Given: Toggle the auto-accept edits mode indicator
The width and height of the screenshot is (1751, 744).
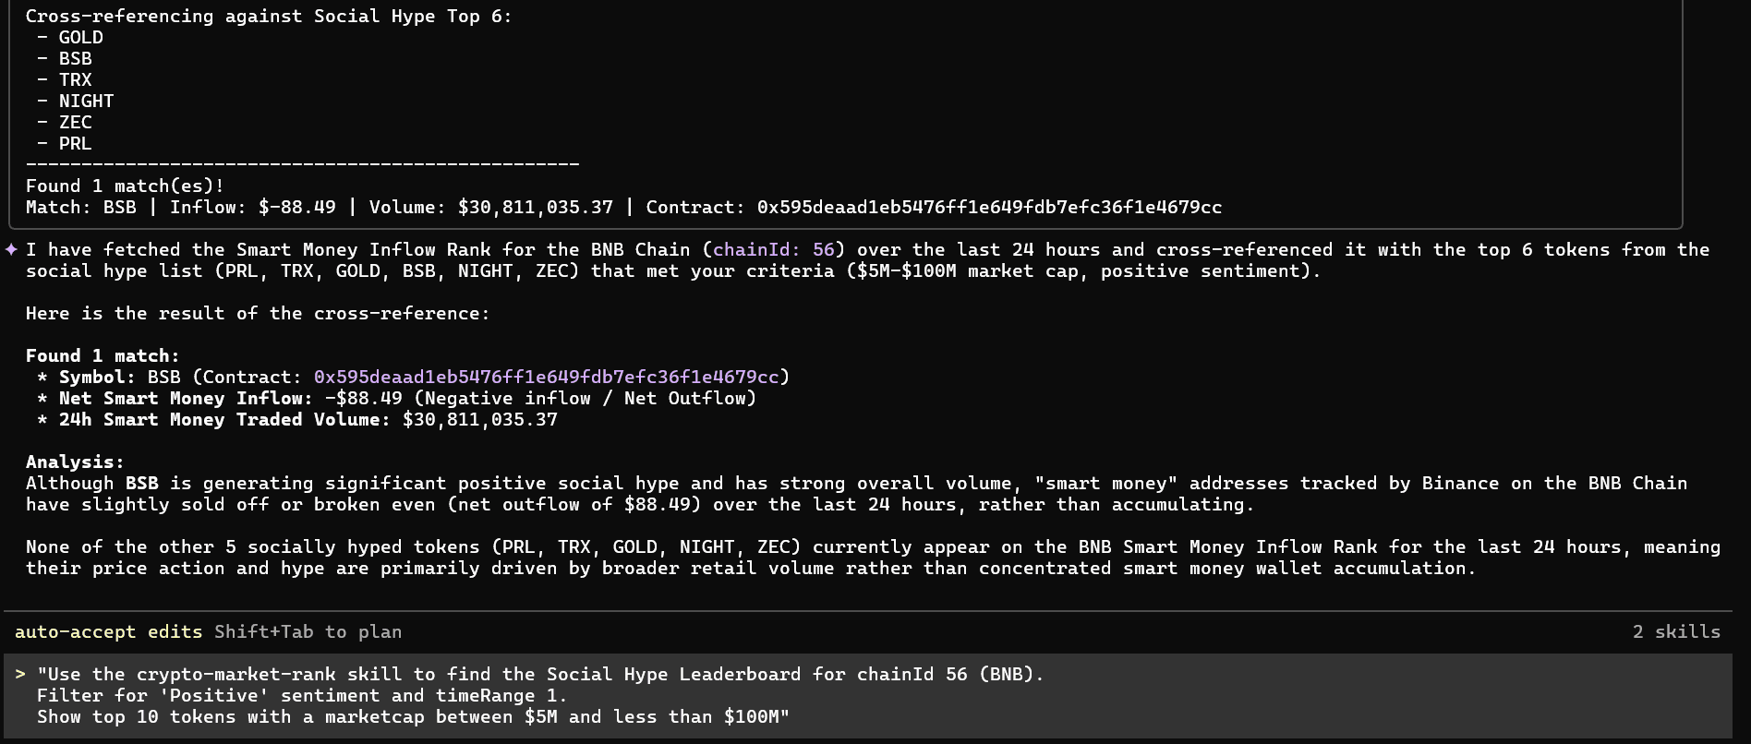Looking at the screenshot, I should 108,631.
